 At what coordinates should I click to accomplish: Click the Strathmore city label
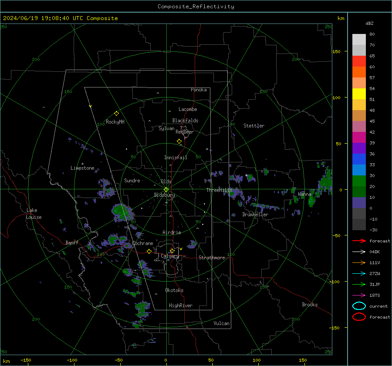(x=212, y=258)
